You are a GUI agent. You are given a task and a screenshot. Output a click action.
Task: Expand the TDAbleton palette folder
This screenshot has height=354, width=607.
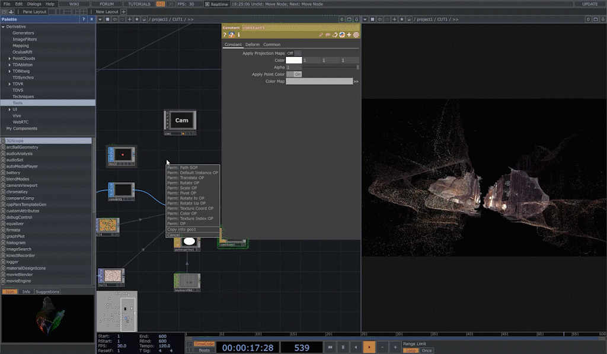(x=9, y=65)
